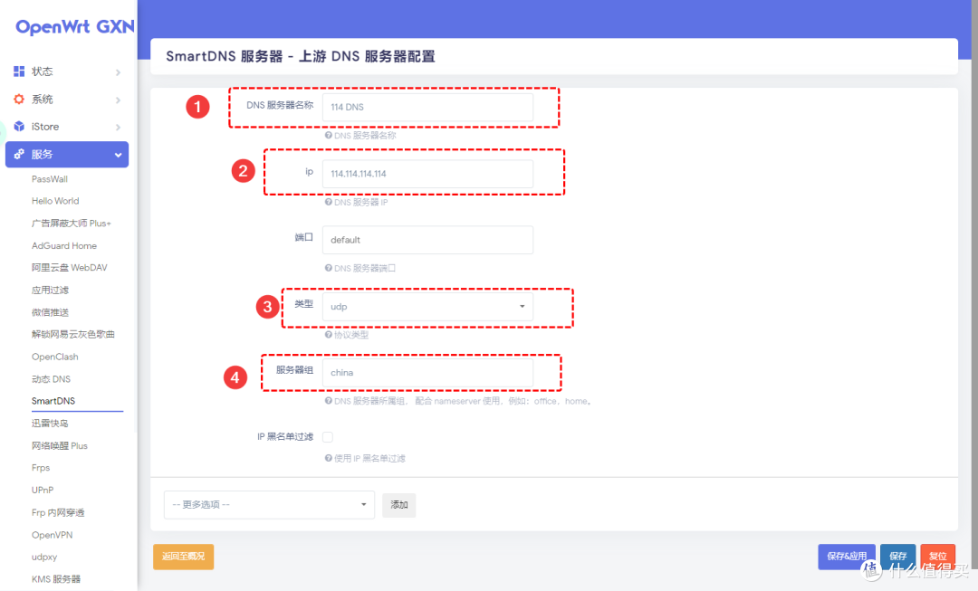Viewport: 978px width, 591px height.
Task: Open the 类型 dropdown showing udp
Action: (427, 306)
